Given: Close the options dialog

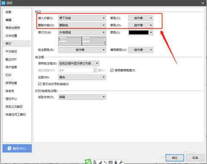Looking at the screenshot, I should [x=203, y=3].
